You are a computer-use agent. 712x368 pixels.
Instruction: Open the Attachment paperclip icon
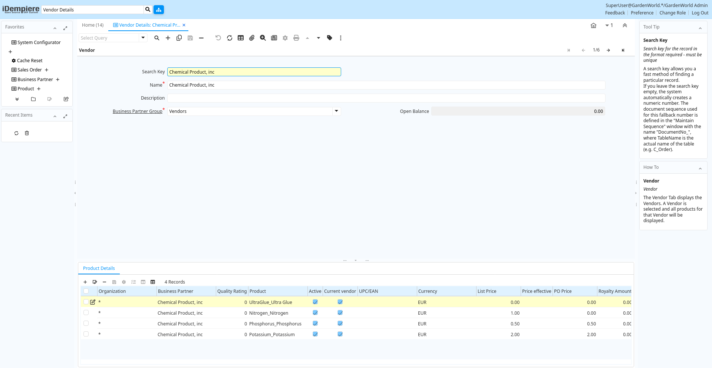coord(252,38)
